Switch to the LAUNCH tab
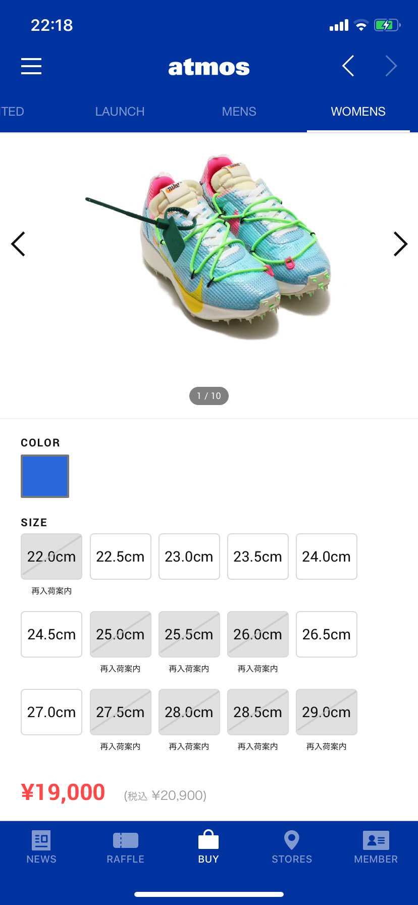This screenshot has width=418, height=905. (120, 112)
